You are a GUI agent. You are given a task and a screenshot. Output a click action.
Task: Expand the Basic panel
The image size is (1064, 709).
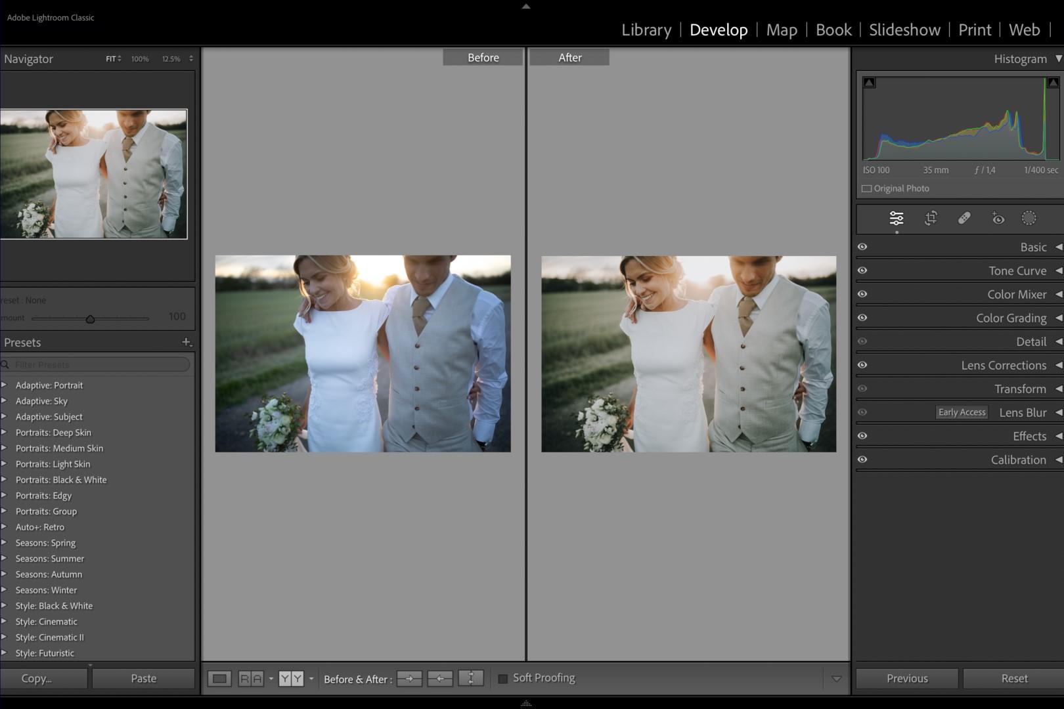(1059, 247)
